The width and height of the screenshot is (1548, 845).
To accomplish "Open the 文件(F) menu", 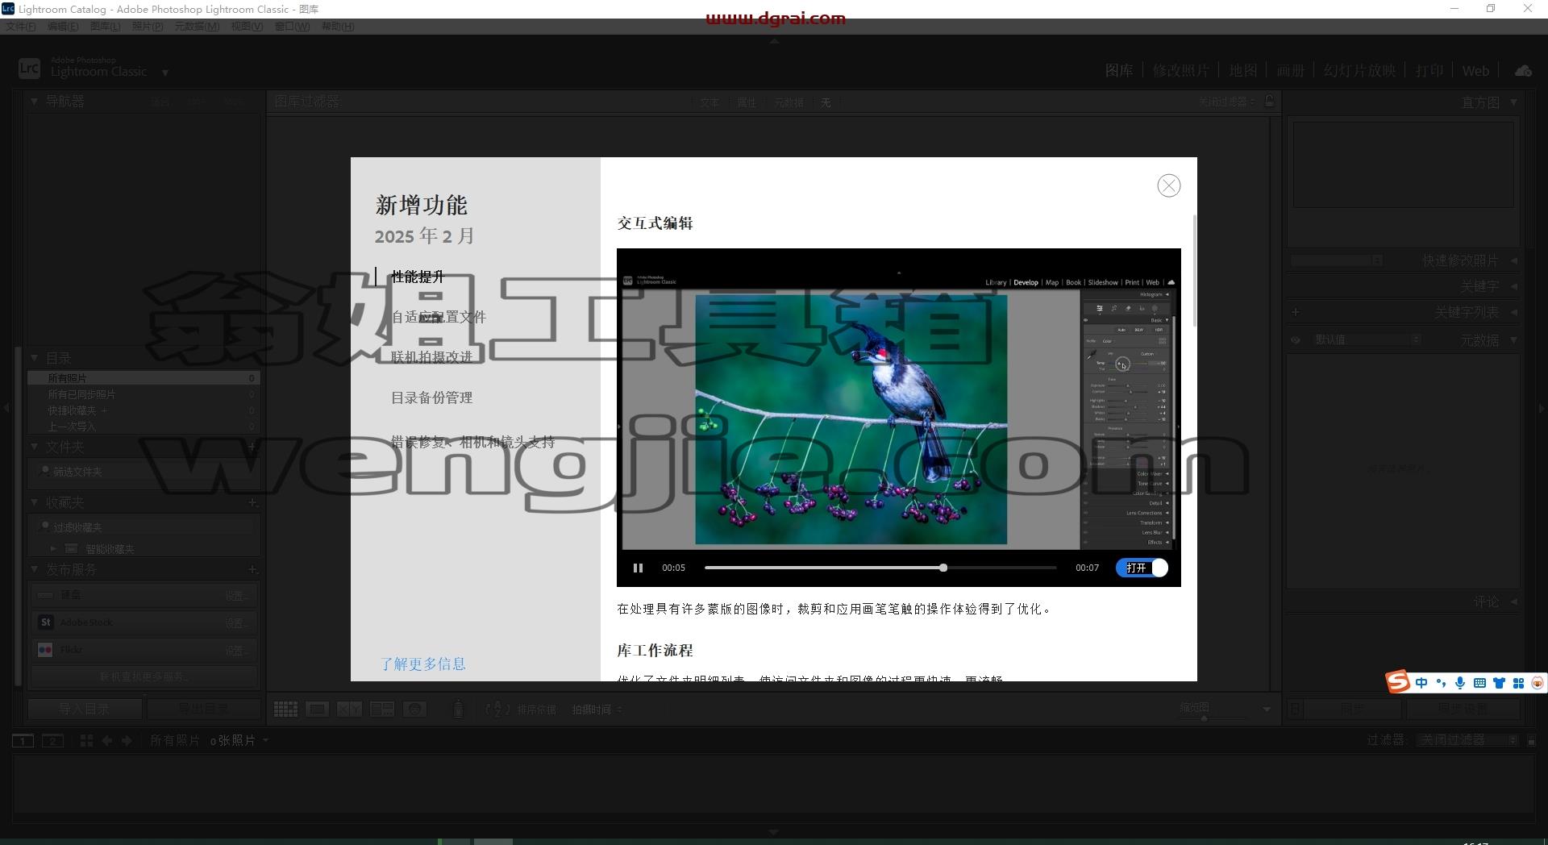I will [21, 27].
